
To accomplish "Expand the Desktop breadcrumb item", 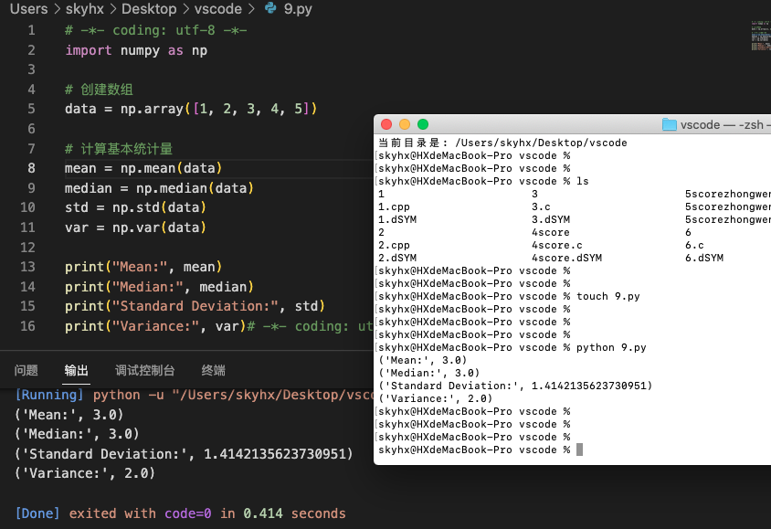I will tap(149, 9).
